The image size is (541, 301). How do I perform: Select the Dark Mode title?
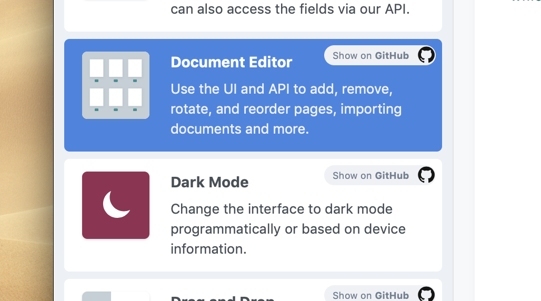[209, 182]
